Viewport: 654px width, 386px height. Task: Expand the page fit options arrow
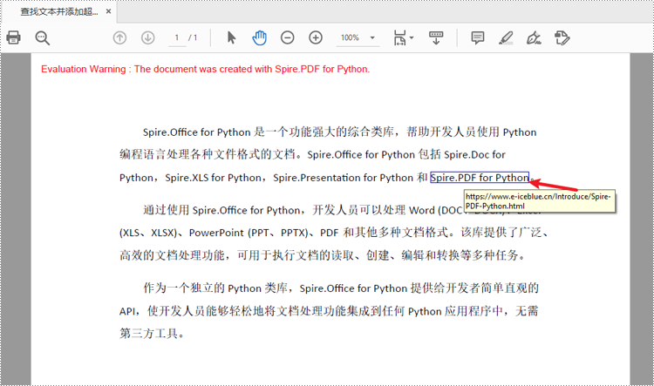[x=412, y=38]
